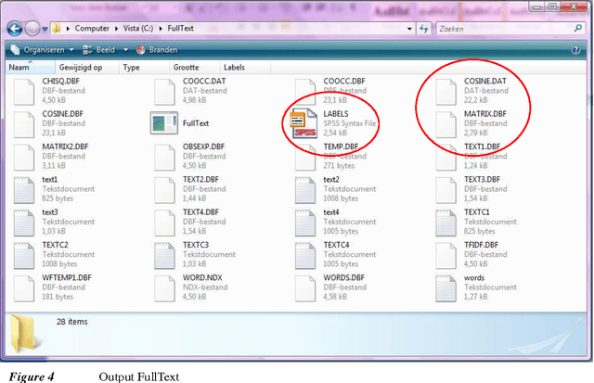Screen dimensions: 594x383
Task: Select the words text document icon
Action: 448,286
